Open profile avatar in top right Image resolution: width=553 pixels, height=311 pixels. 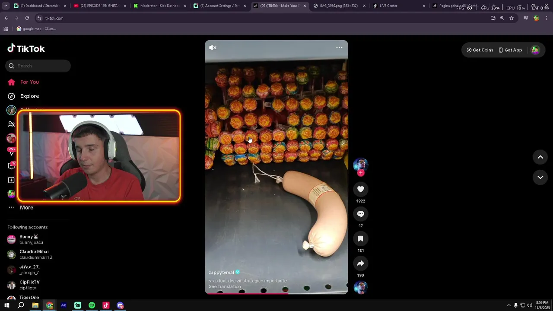point(535,50)
